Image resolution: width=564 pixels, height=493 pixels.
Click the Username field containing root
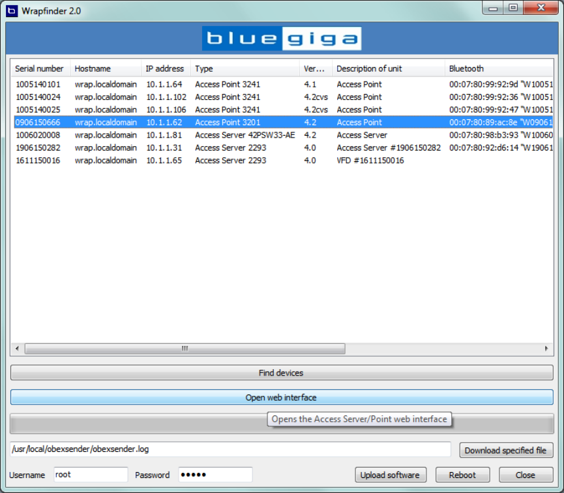pos(91,475)
